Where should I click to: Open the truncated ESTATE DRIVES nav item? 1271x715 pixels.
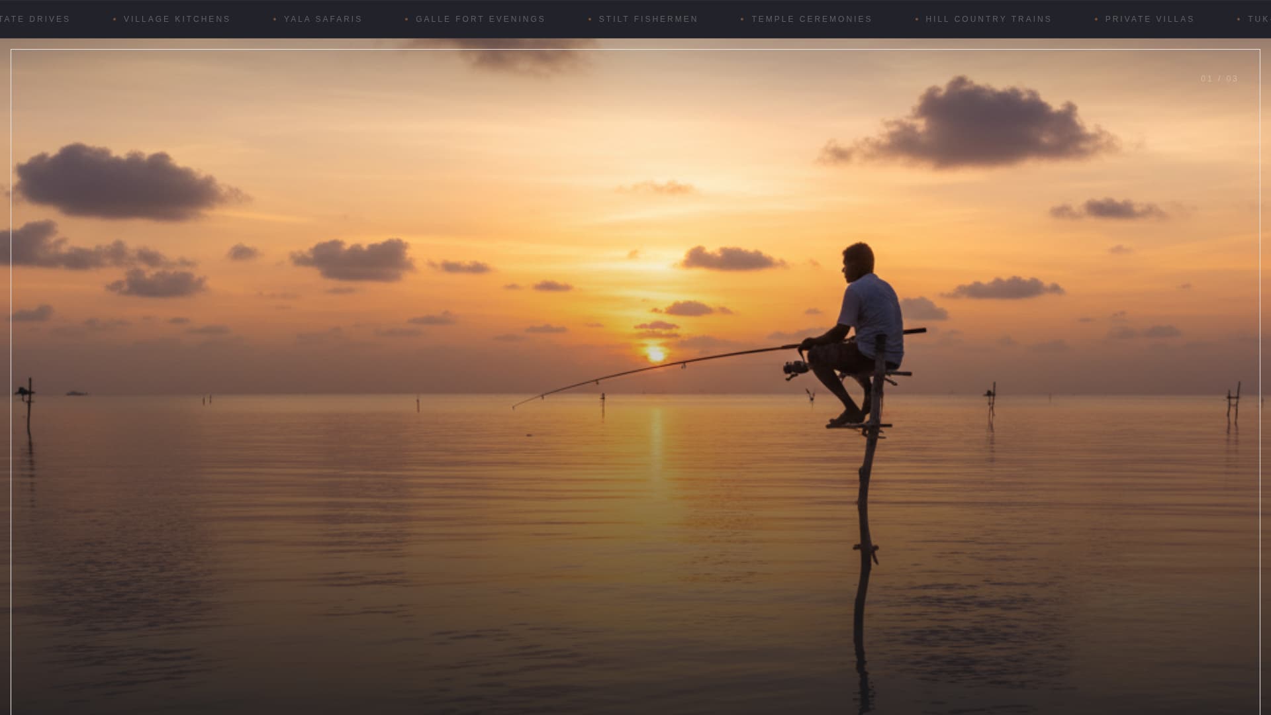point(34,19)
